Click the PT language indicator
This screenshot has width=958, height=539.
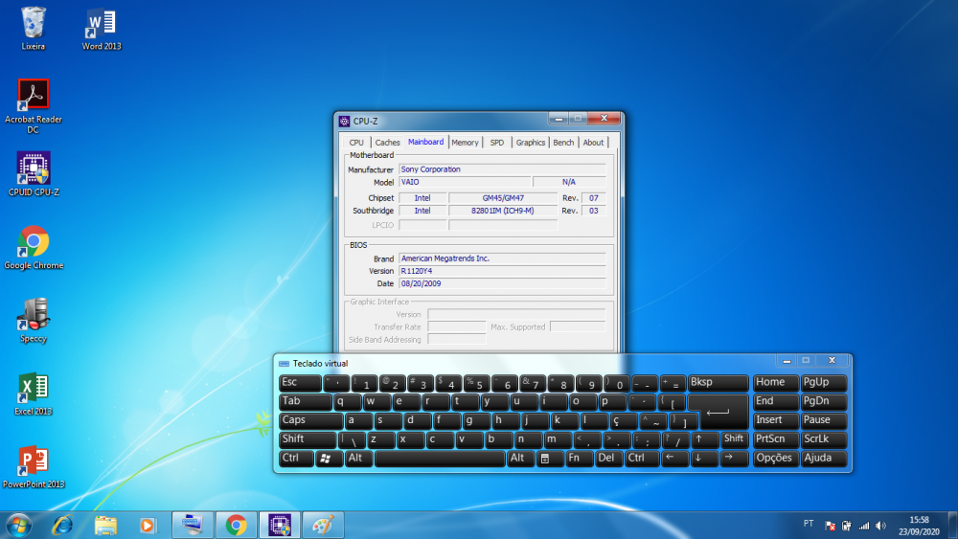click(809, 523)
